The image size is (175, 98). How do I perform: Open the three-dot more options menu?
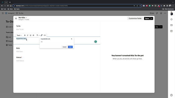(x=165, y=13)
